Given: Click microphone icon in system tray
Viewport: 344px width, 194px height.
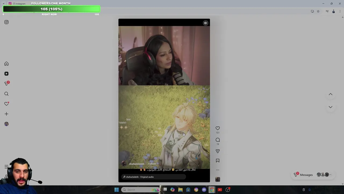Looking at the screenshot, I should tap(310, 190).
